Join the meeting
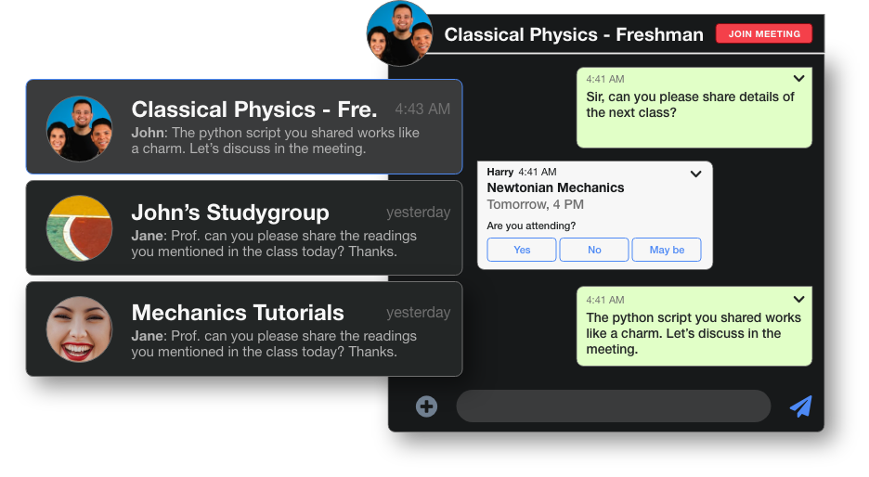The image size is (869, 477). click(764, 33)
